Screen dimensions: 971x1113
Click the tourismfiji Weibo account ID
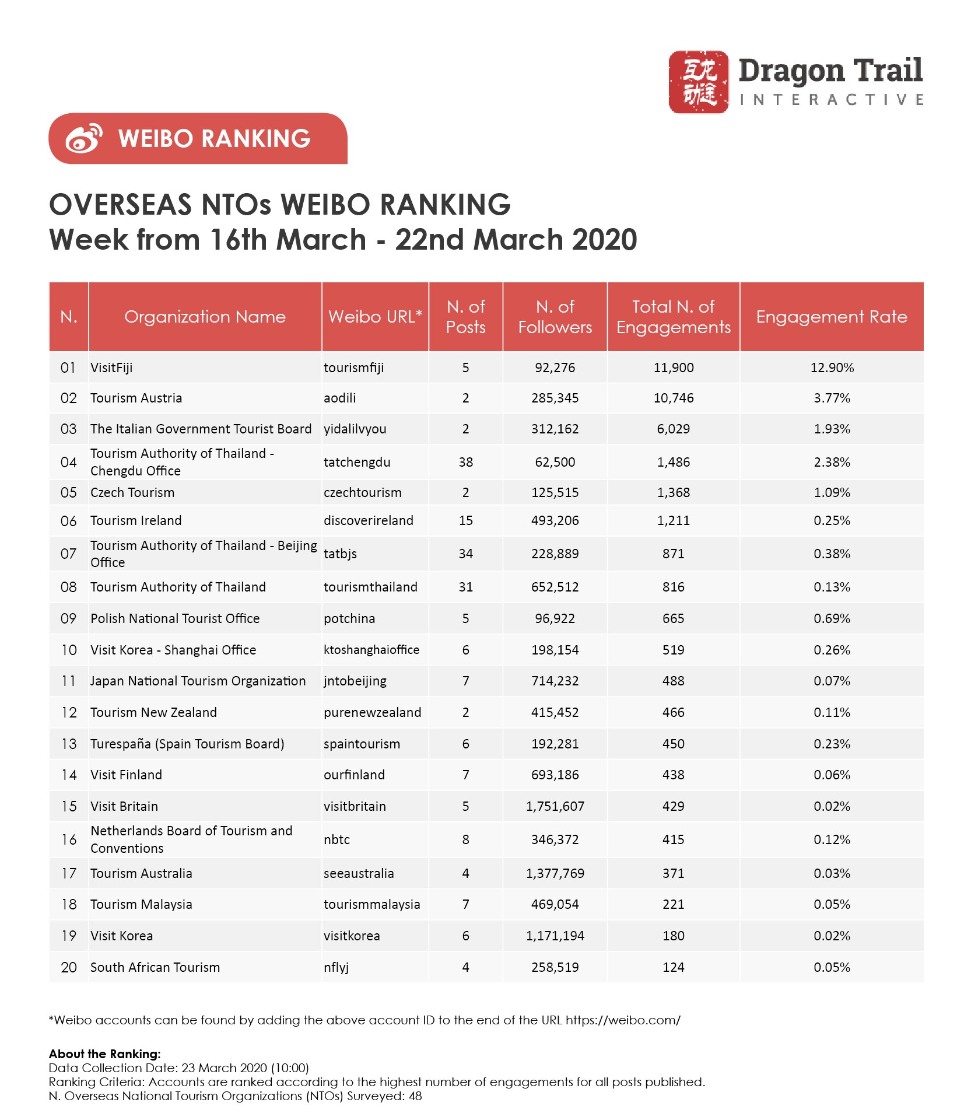[353, 367]
